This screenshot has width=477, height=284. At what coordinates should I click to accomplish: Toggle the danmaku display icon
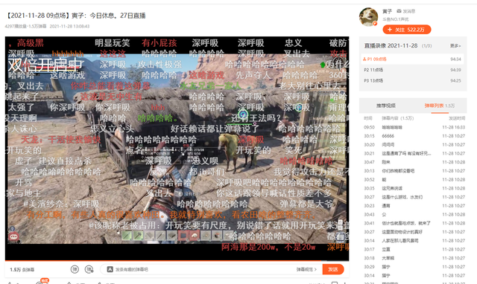point(75,269)
